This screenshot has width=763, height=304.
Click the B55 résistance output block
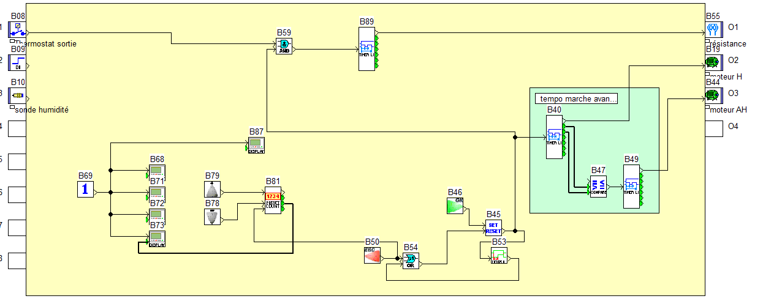click(x=713, y=29)
